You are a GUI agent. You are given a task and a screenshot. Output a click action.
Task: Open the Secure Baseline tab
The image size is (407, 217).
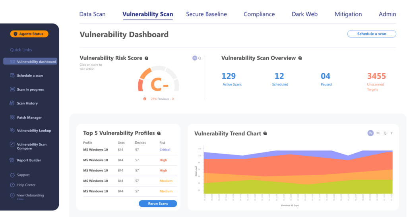click(x=206, y=14)
